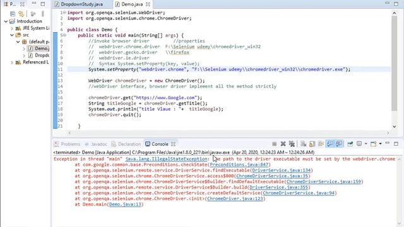Close the Demo.java editor tab

148,4
